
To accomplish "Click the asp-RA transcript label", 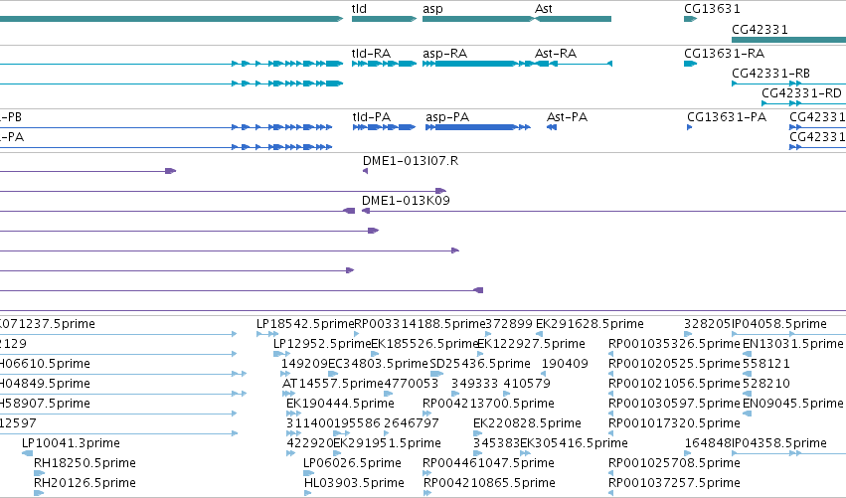I will click(x=445, y=53).
